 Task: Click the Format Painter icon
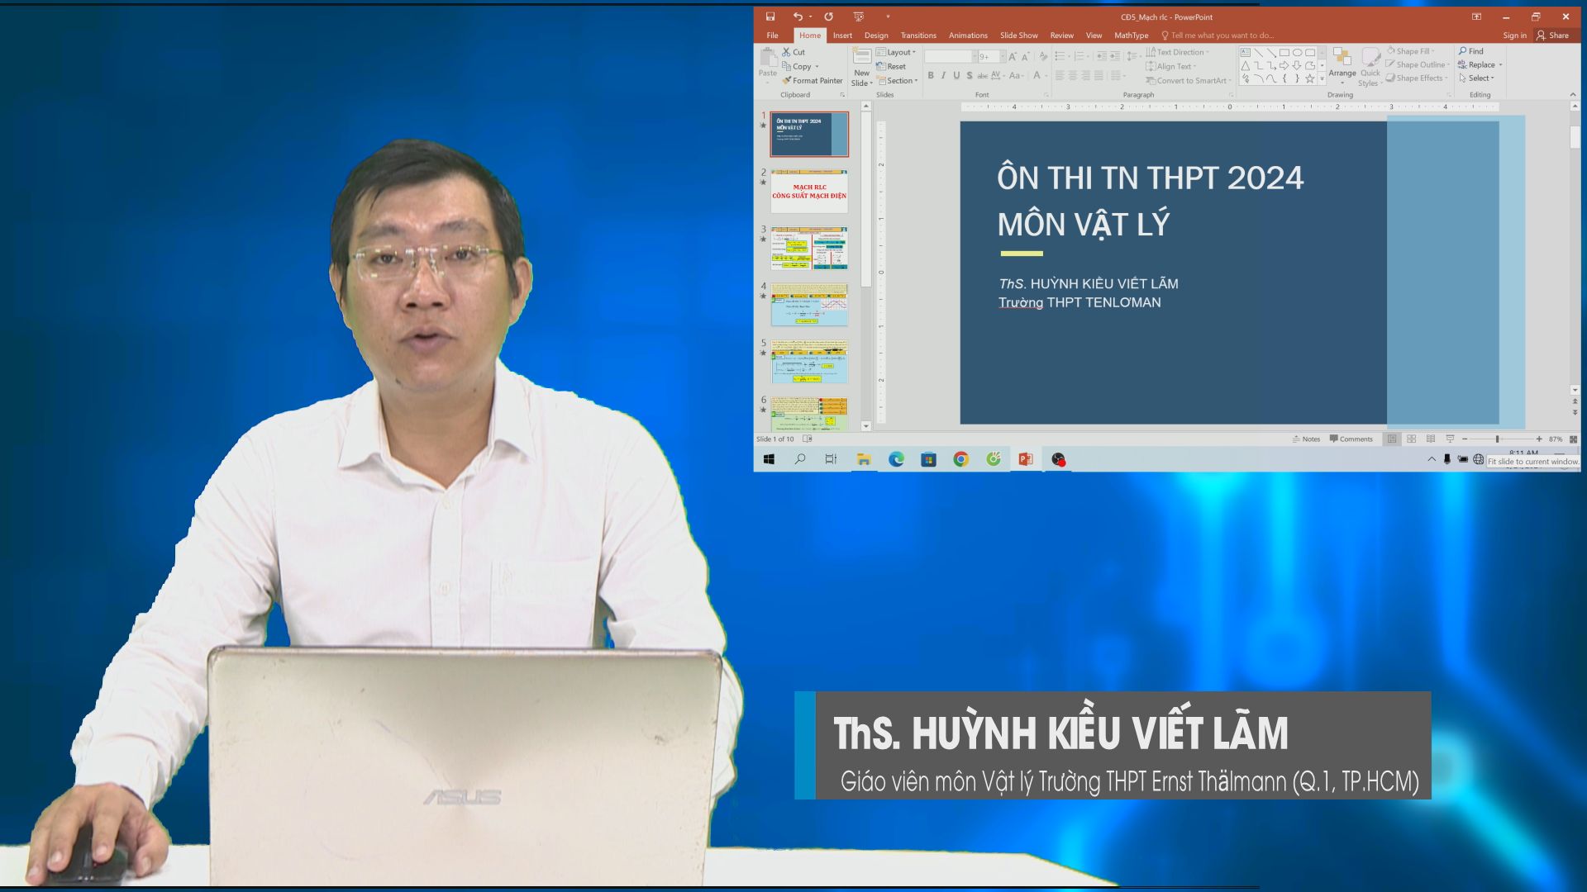tap(788, 80)
